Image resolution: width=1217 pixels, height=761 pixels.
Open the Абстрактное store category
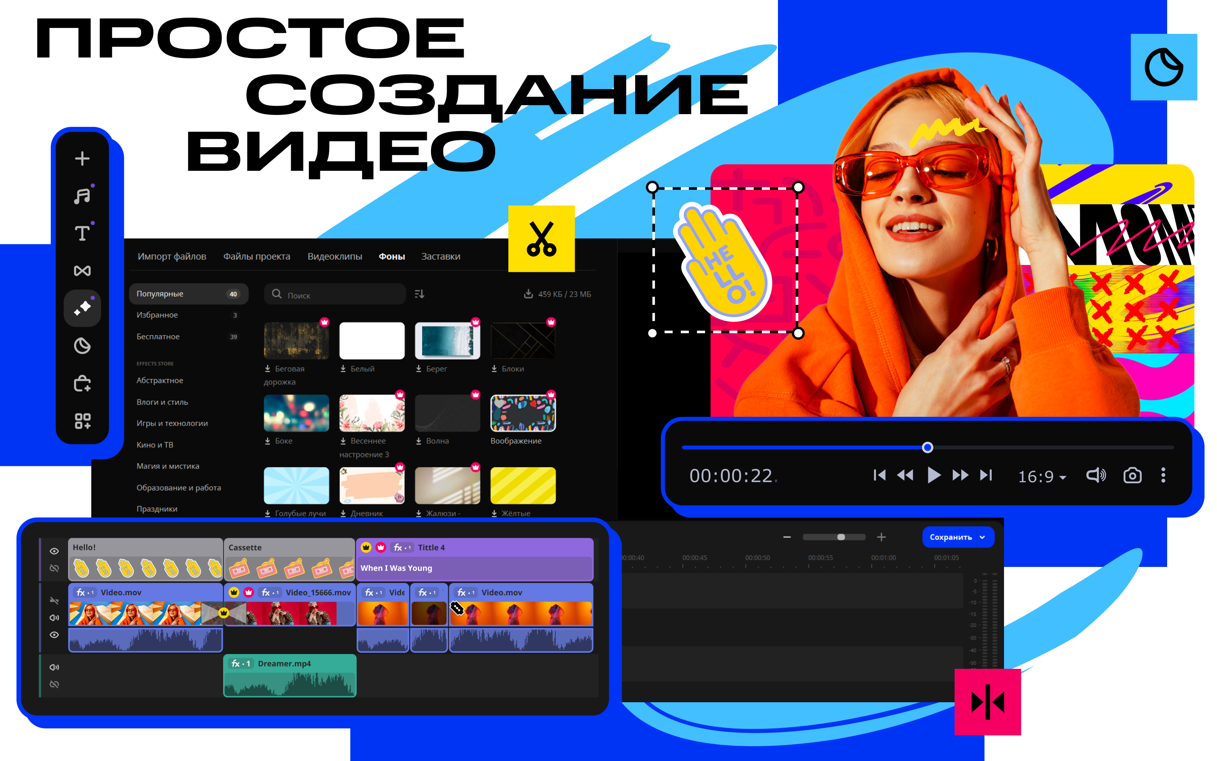(x=160, y=380)
